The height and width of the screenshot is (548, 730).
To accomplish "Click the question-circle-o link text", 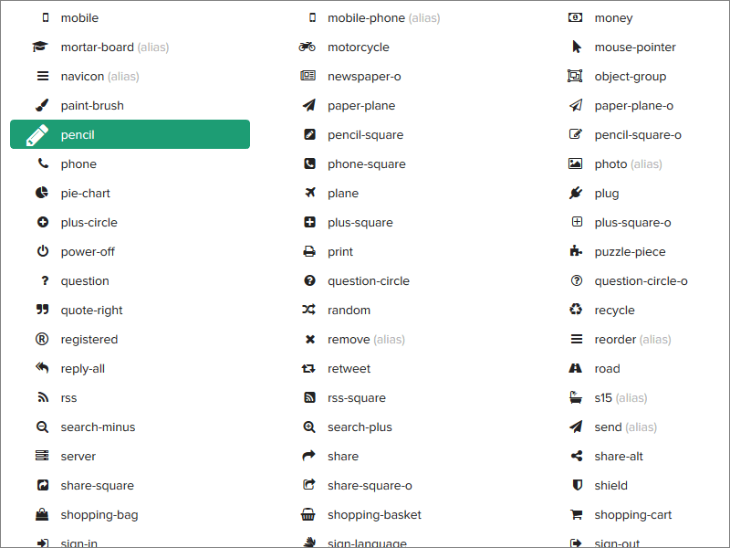I will pos(641,281).
